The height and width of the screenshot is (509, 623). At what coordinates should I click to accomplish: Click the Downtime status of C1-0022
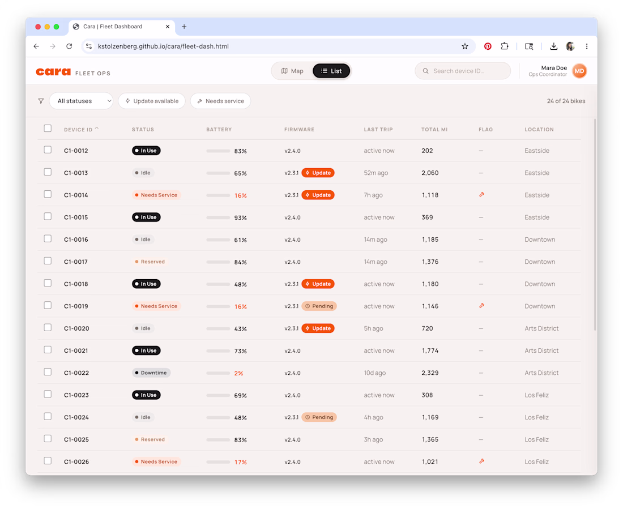tap(151, 373)
